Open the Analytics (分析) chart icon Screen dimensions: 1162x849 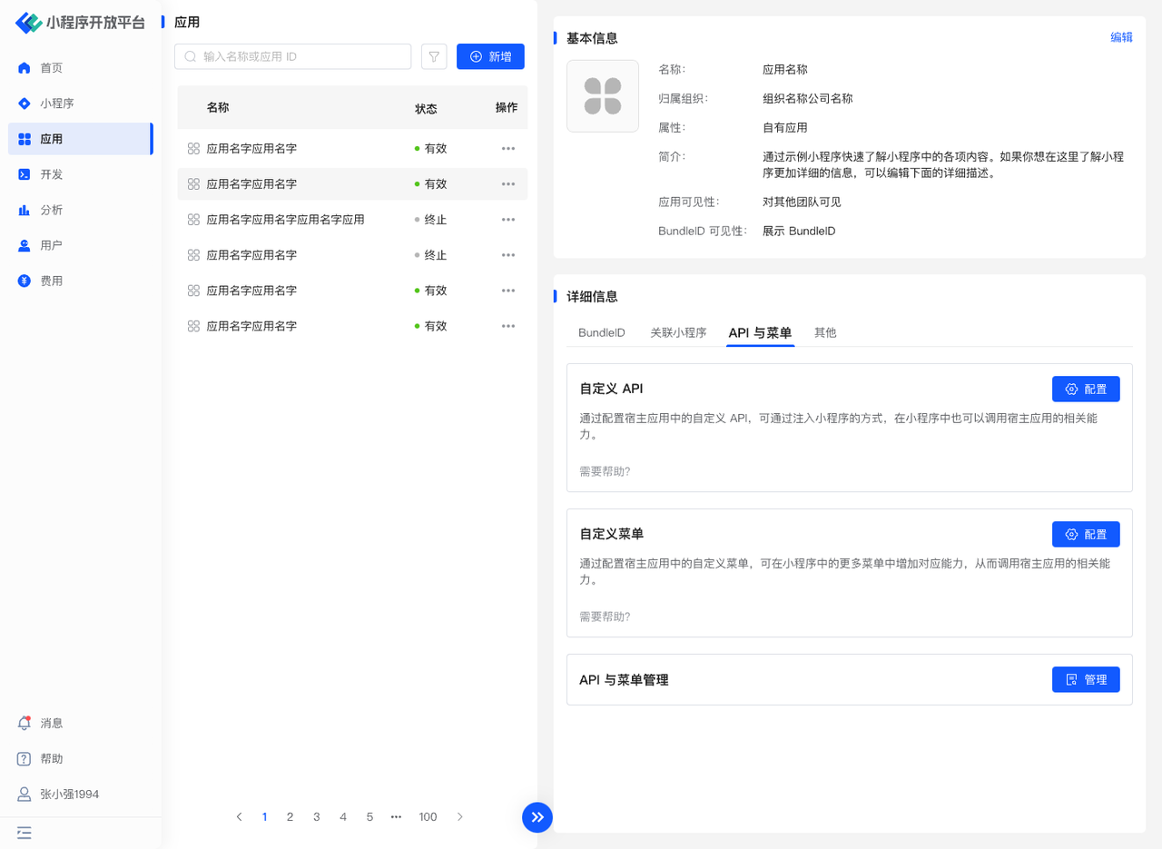point(25,210)
